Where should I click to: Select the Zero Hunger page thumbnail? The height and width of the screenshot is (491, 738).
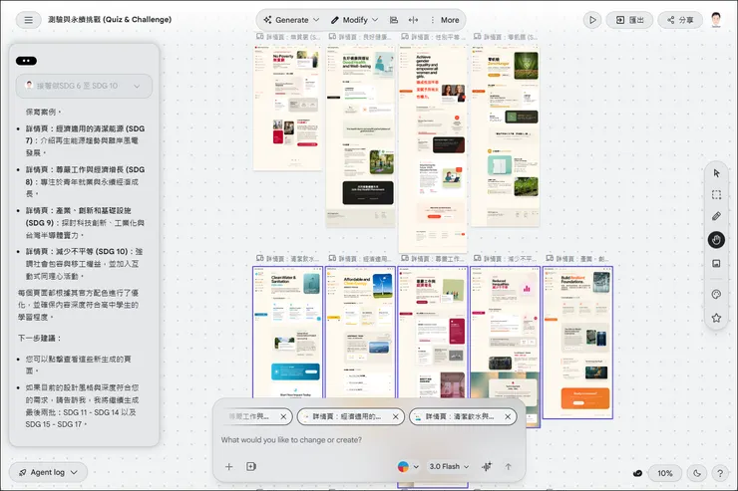tap(505, 135)
